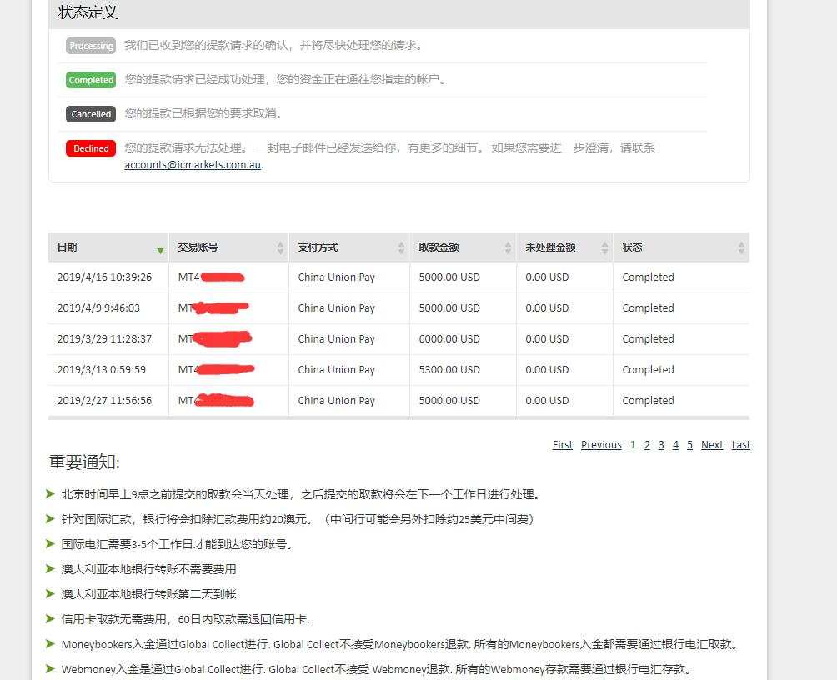Click China Union Pay in 2019/4/9 row
Screen dimensions: 837x680
(x=336, y=308)
